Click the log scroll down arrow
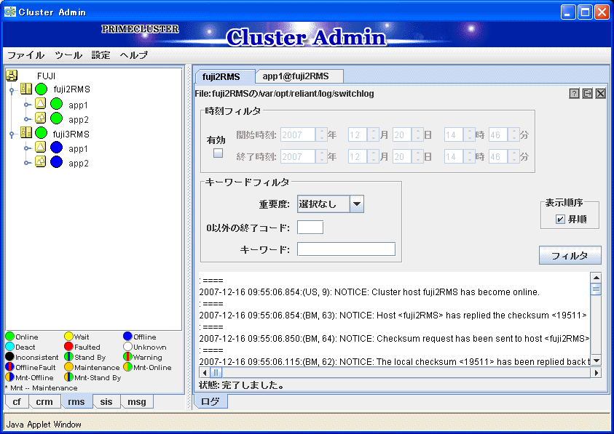The width and height of the screenshot is (614, 434). point(596,361)
